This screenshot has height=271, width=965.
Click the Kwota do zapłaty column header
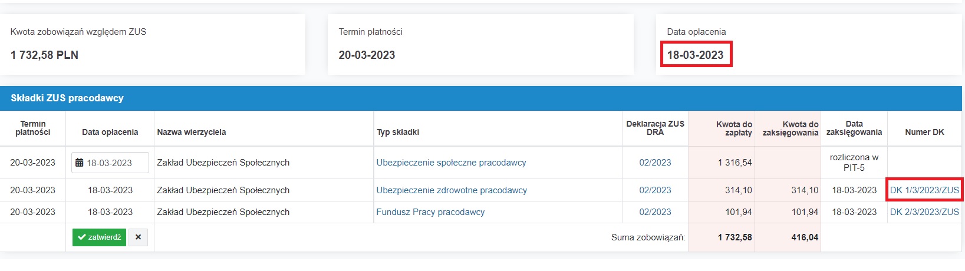734,128
